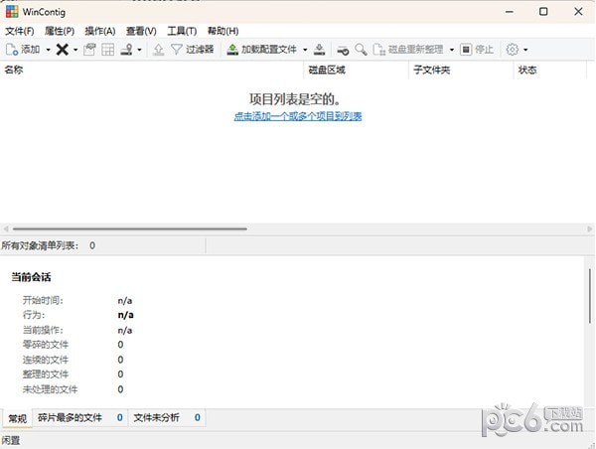This screenshot has width=596, height=449.
Task: Click the 开始时间 label
Action: point(43,300)
